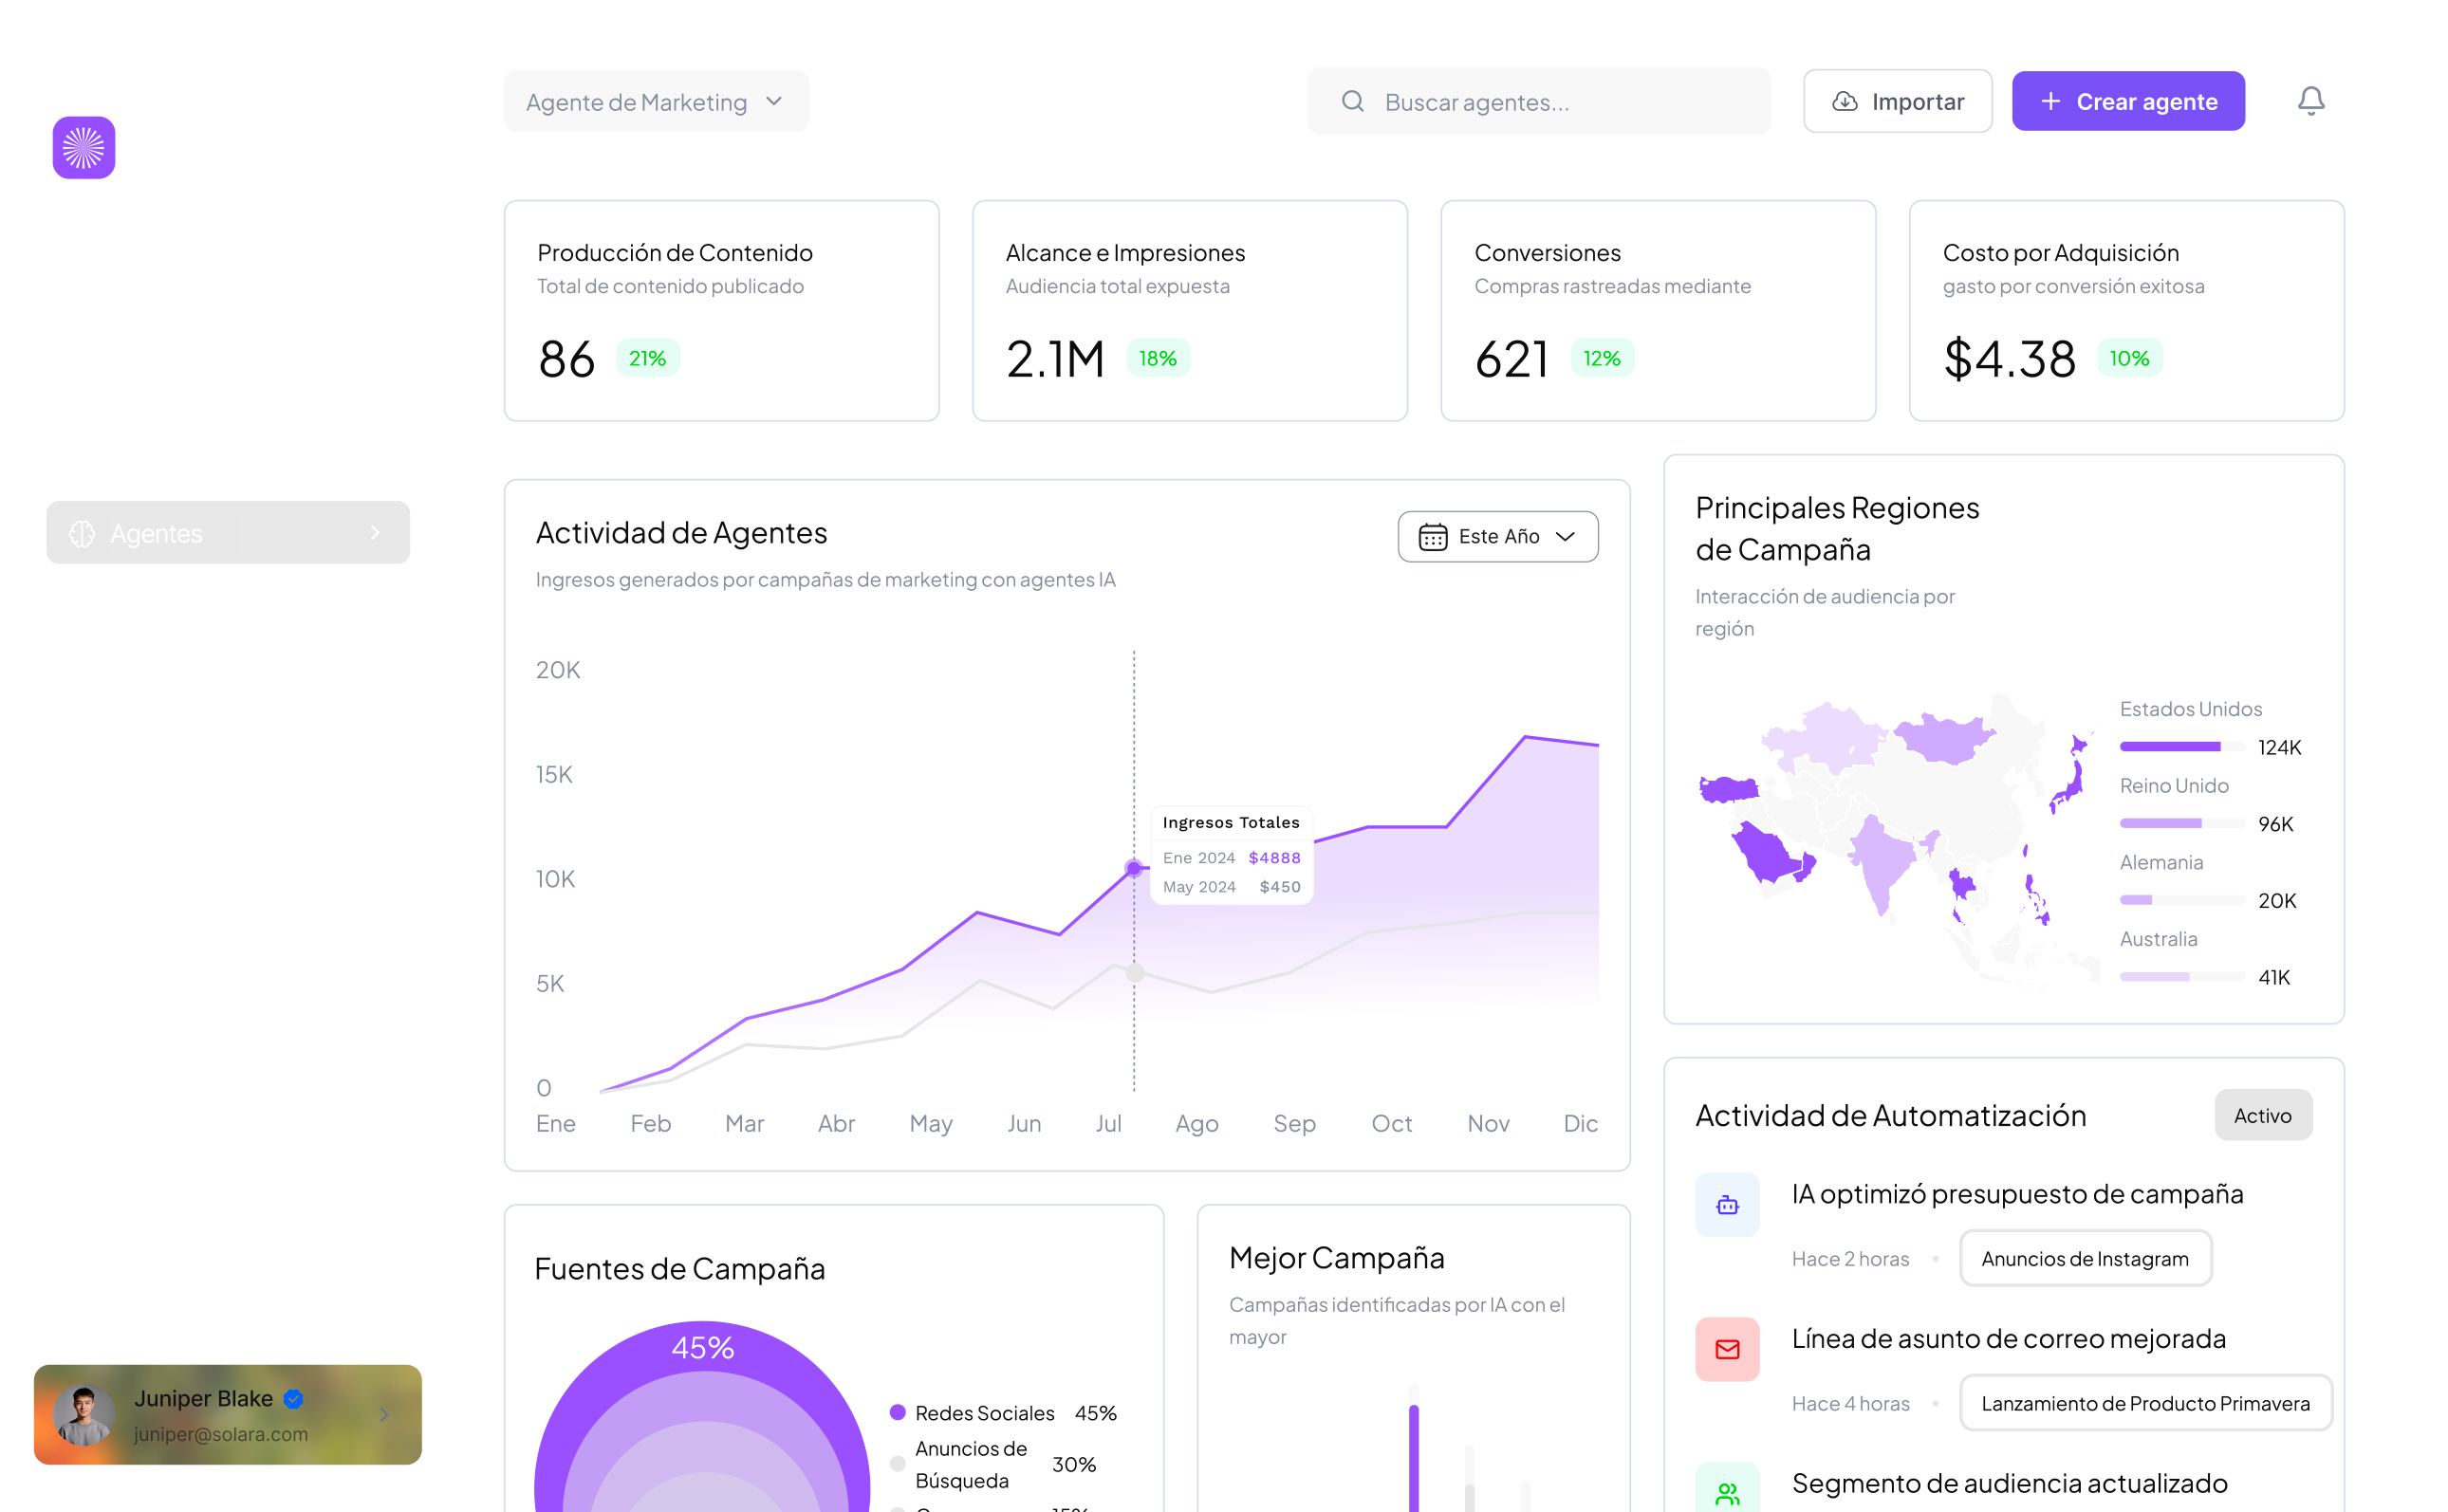Click the red mail icon for Línea de asunto
2448x1512 pixels.
click(x=1727, y=1350)
